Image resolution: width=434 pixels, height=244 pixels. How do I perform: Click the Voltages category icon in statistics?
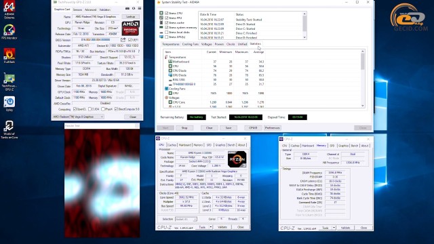[166, 98]
